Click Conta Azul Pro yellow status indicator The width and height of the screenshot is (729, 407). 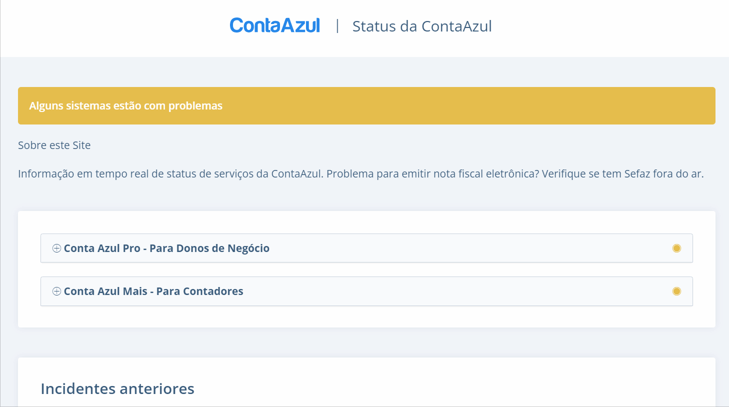(676, 248)
